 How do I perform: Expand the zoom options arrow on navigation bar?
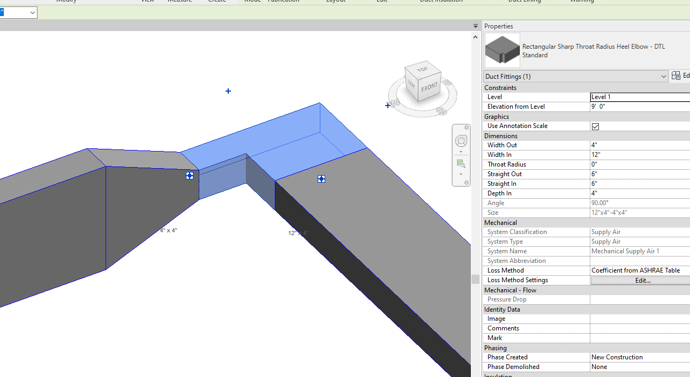click(x=461, y=174)
